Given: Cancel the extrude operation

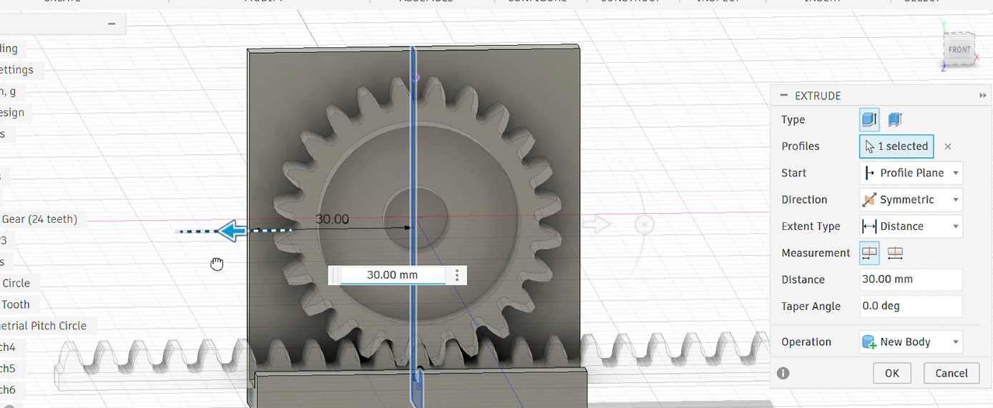Looking at the screenshot, I should 952,373.
